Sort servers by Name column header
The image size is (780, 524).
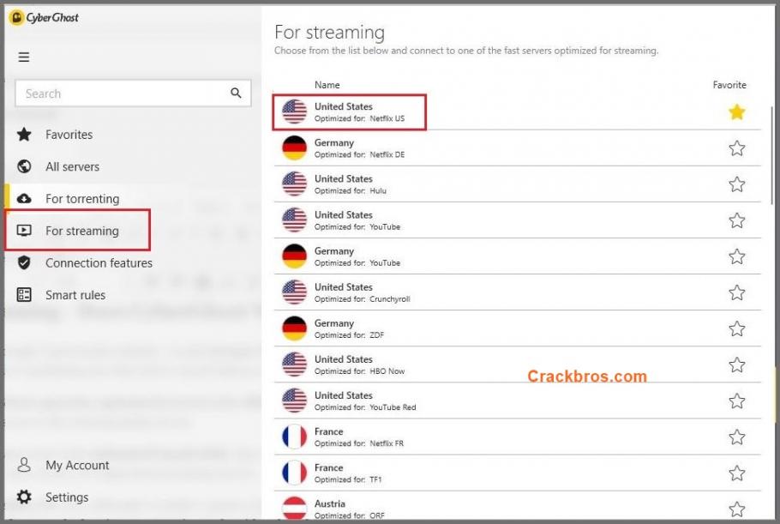tap(327, 85)
